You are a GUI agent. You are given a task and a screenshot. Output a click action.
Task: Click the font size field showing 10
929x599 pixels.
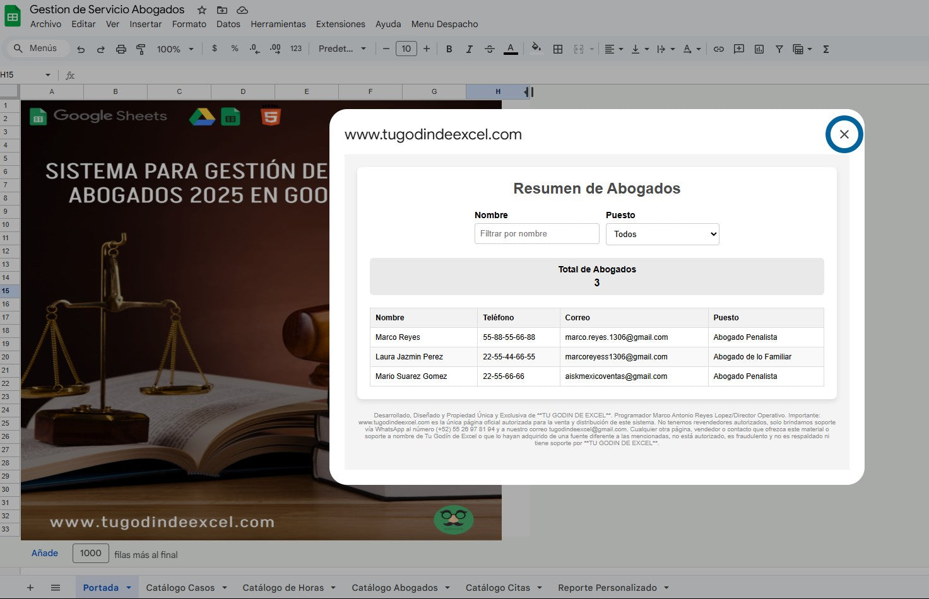click(406, 49)
